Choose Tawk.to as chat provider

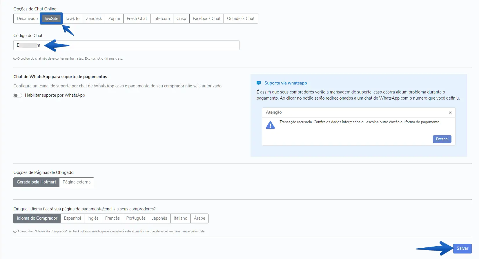(x=72, y=19)
